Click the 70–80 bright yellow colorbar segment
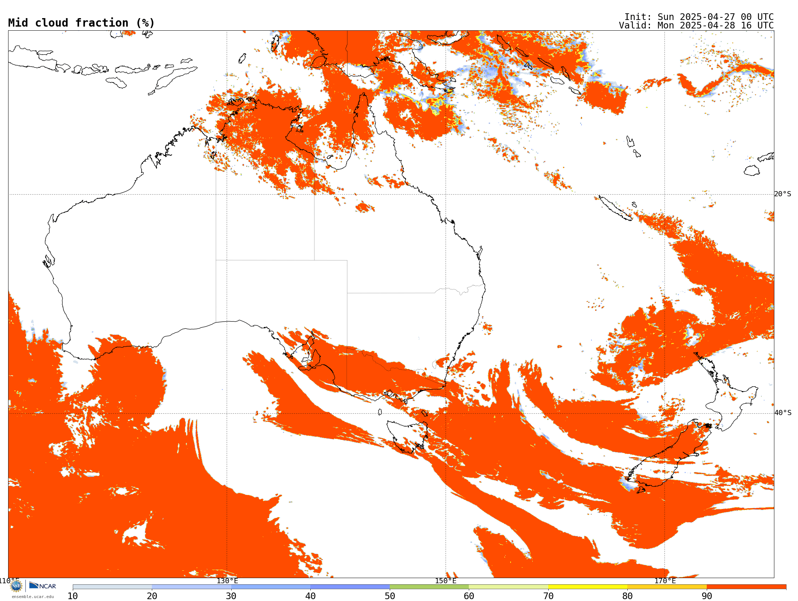798x601 pixels. pos(588,587)
